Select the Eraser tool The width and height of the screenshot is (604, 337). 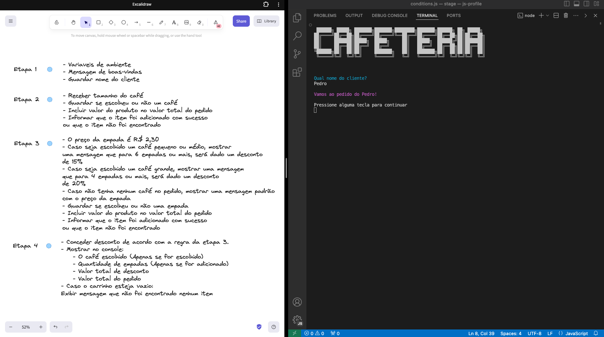coord(199,22)
